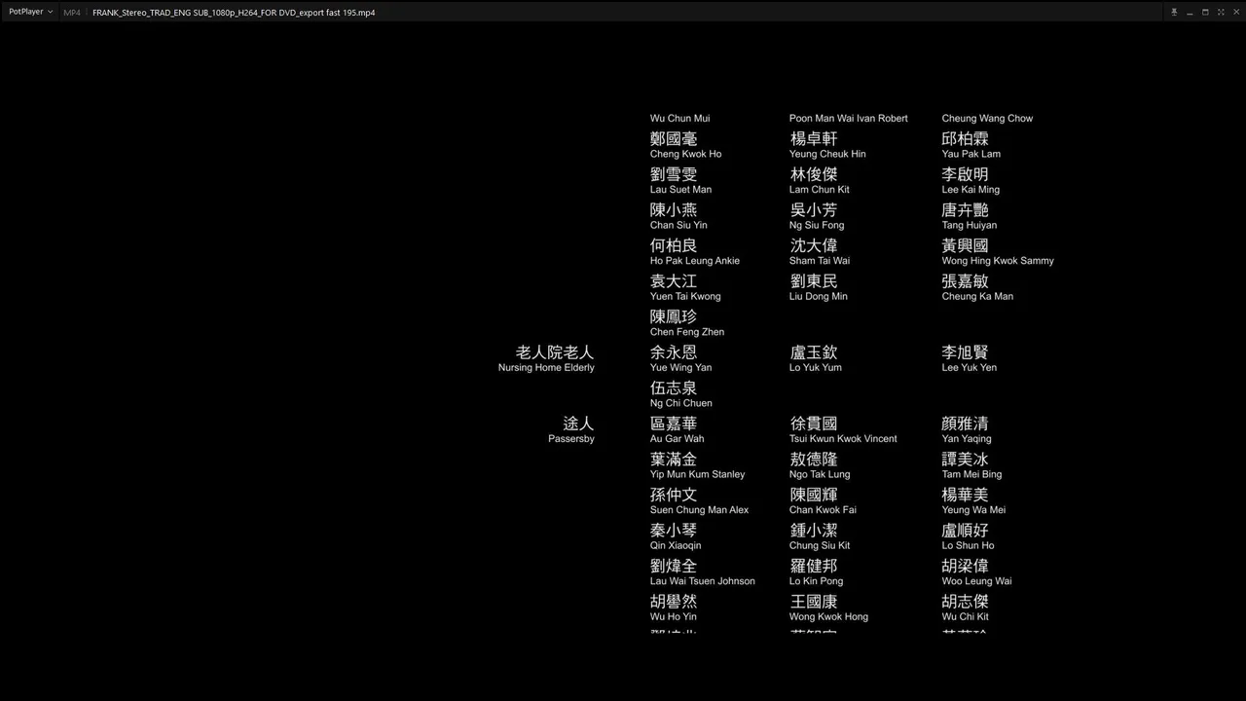The width and height of the screenshot is (1246, 701).
Task: Click the name Yan Yaqing
Action: click(x=967, y=439)
